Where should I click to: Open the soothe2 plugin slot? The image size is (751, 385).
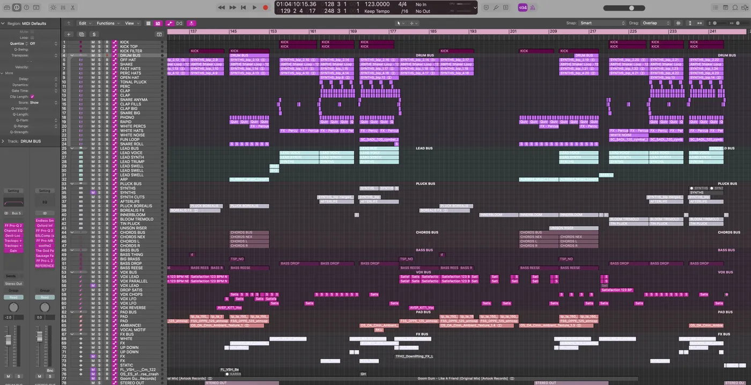45,246
